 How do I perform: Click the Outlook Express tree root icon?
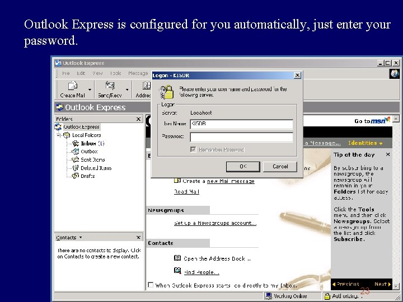[x=58, y=127]
